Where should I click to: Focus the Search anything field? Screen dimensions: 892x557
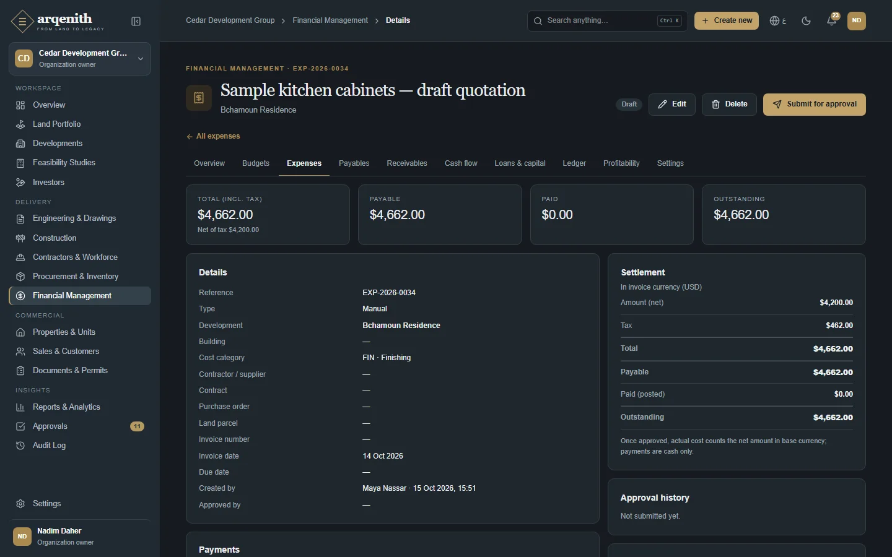(607, 20)
